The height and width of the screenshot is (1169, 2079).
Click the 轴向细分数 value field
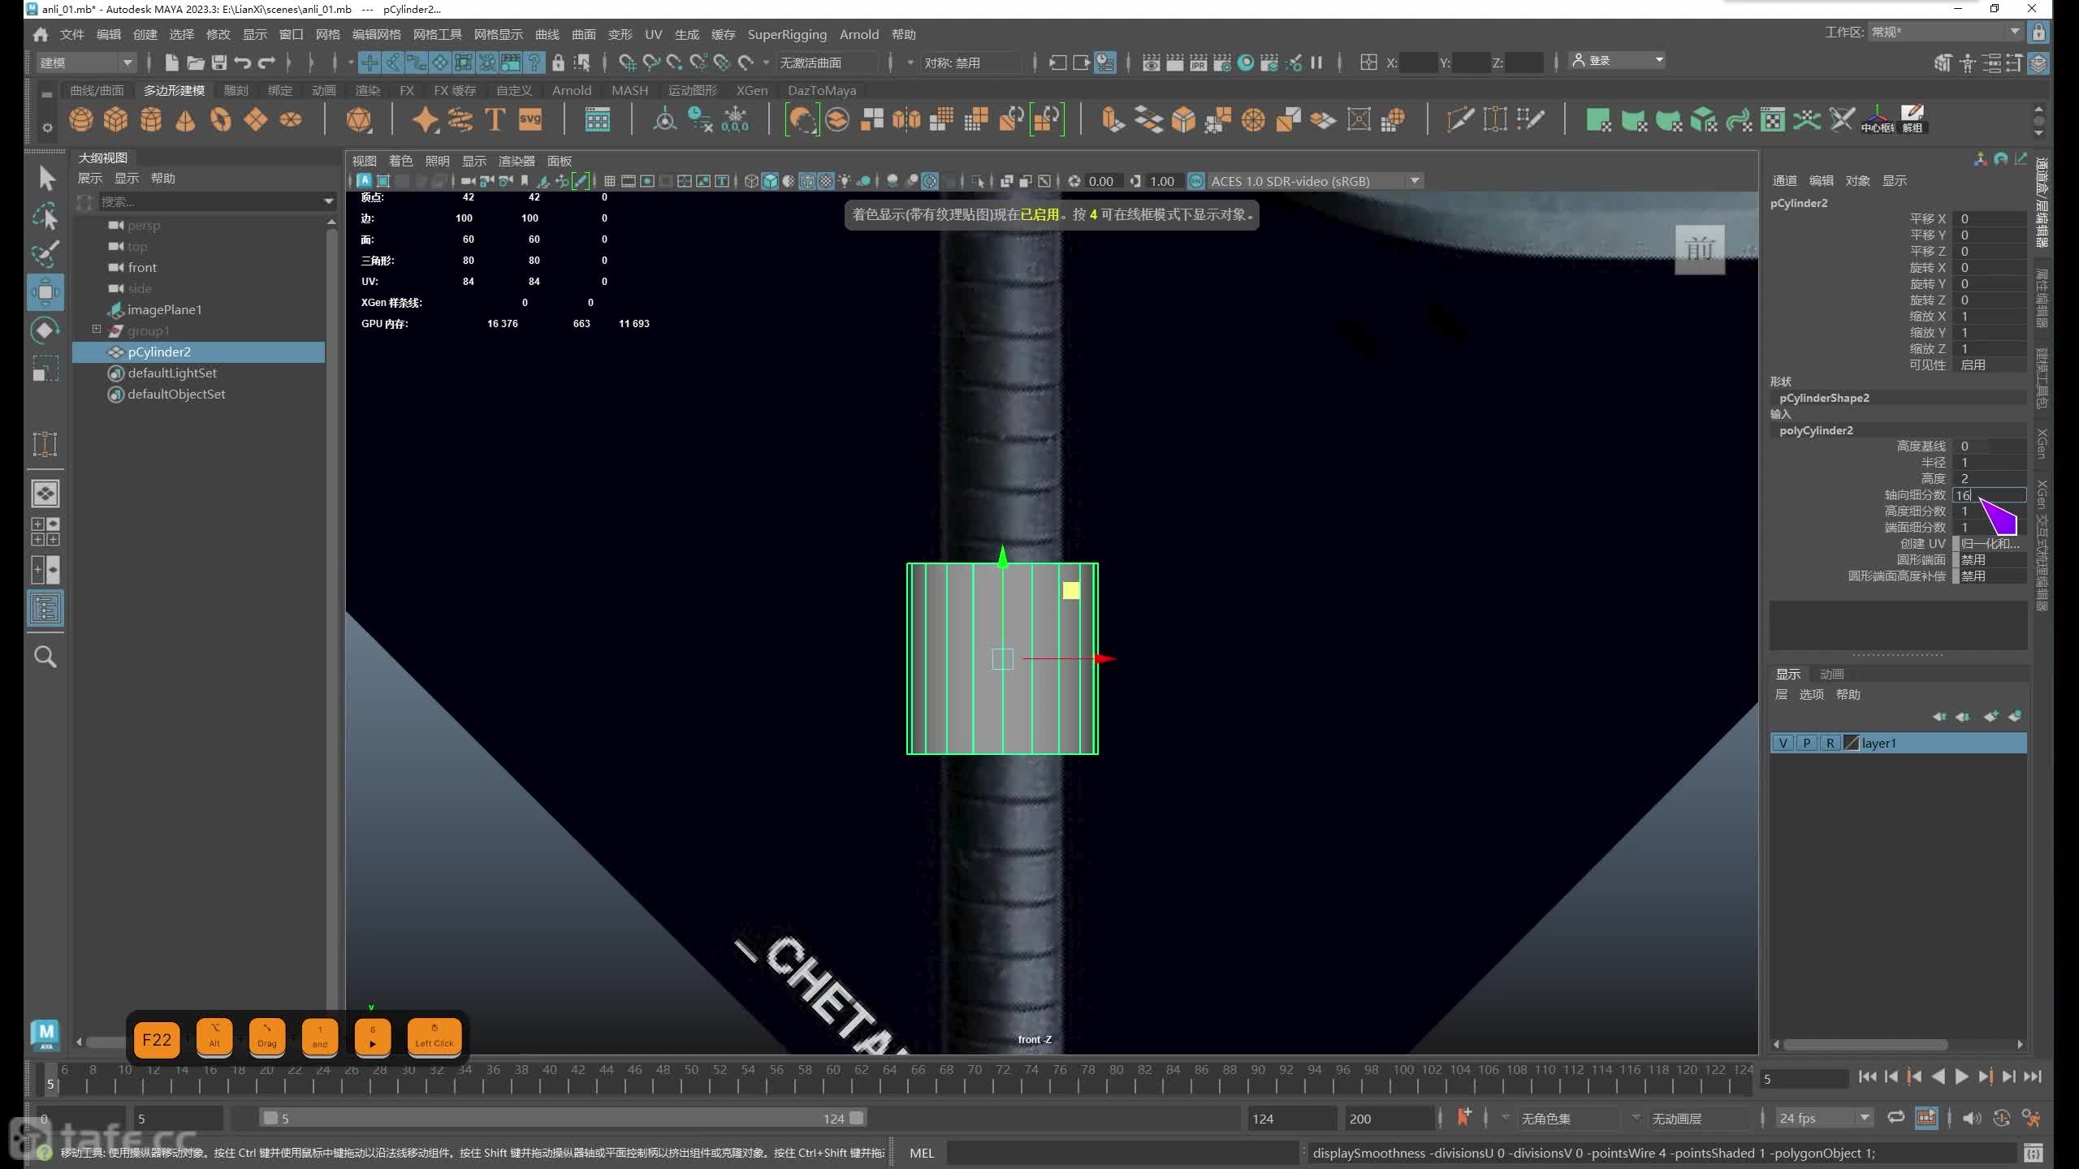coord(1989,494)
